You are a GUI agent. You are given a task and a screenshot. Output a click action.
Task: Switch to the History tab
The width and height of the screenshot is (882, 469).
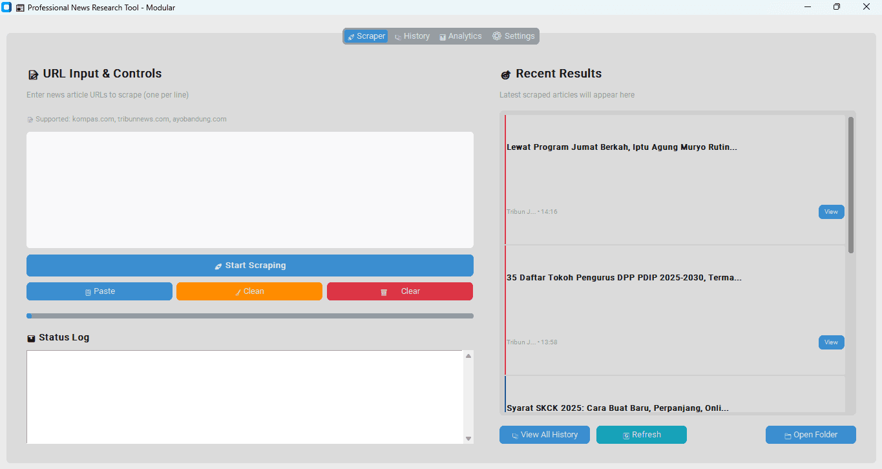point(412,36)
